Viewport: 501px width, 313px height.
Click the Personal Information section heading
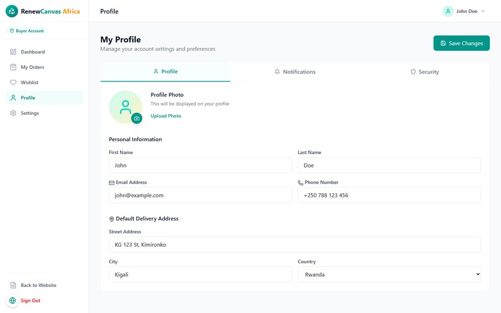(135, 139)
